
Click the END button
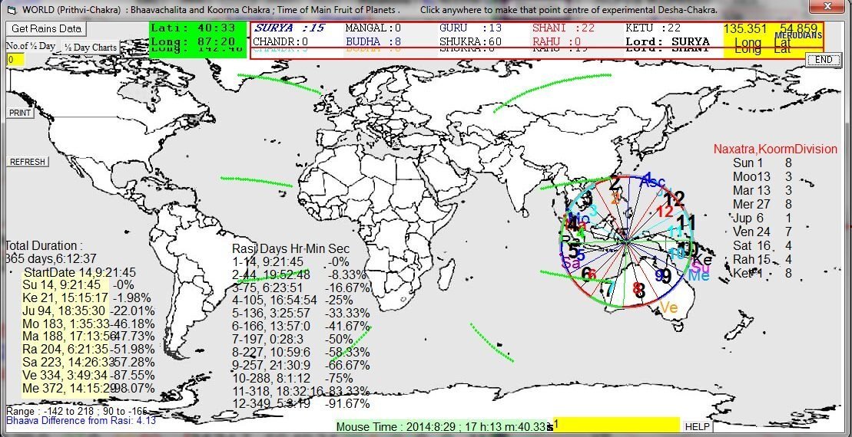point(824,60)
